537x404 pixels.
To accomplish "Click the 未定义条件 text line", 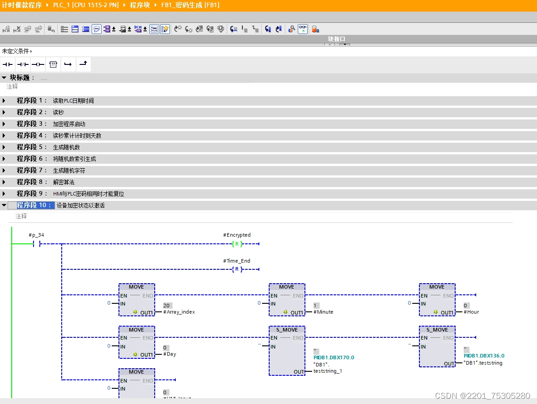I will click(17, 51).
